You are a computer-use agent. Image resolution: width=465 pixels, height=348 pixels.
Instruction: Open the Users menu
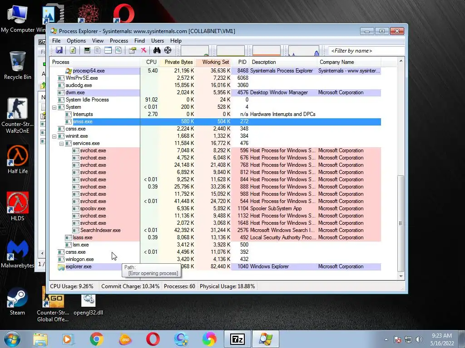click(158, 41)
